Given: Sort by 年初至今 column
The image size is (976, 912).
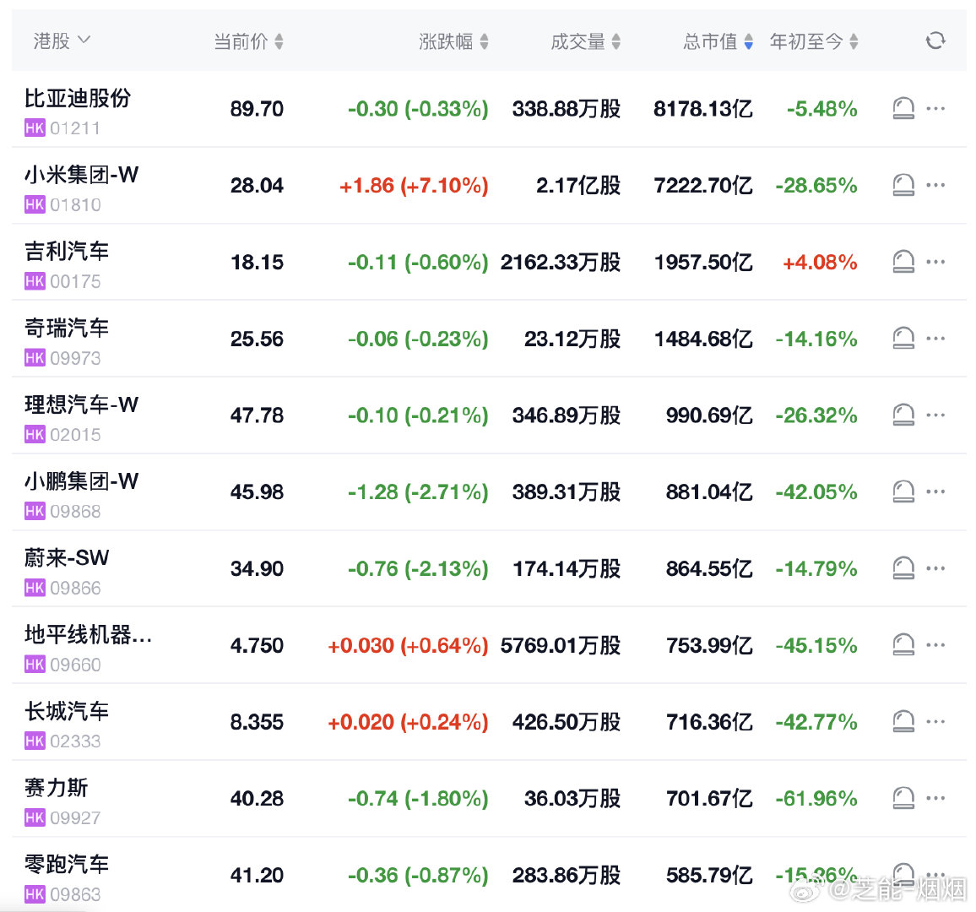Looking at the screenshot, I should 814,41.
